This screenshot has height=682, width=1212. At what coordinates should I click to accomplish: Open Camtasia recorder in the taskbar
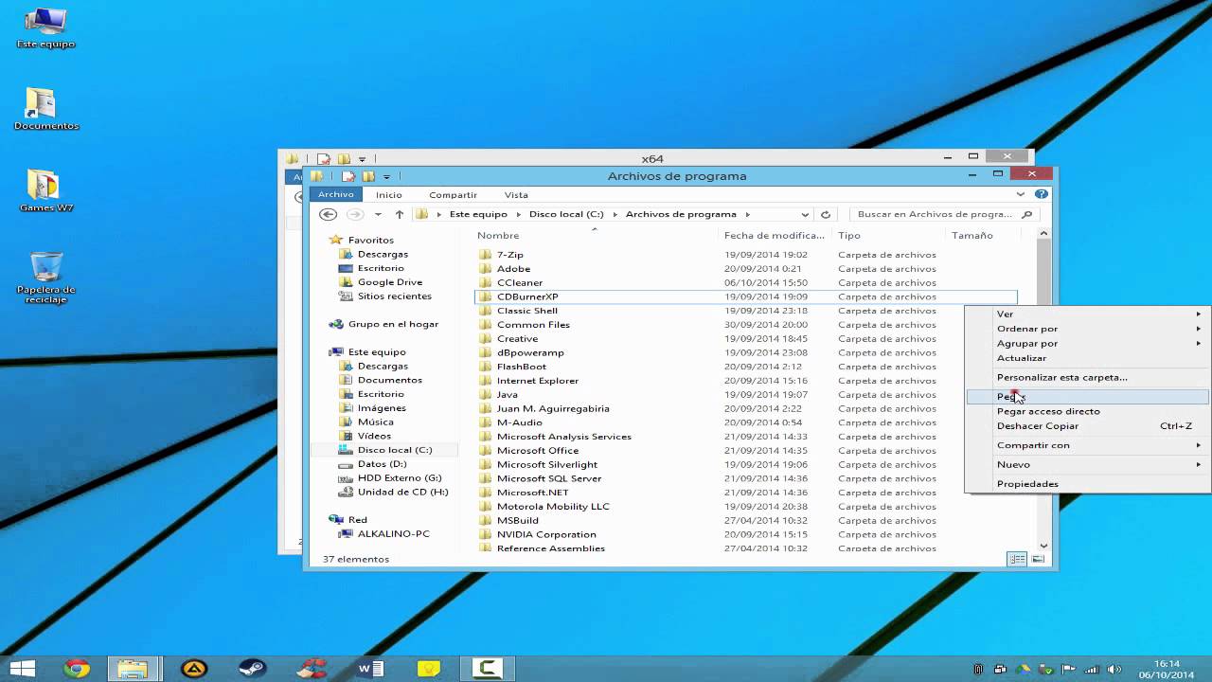488,669
